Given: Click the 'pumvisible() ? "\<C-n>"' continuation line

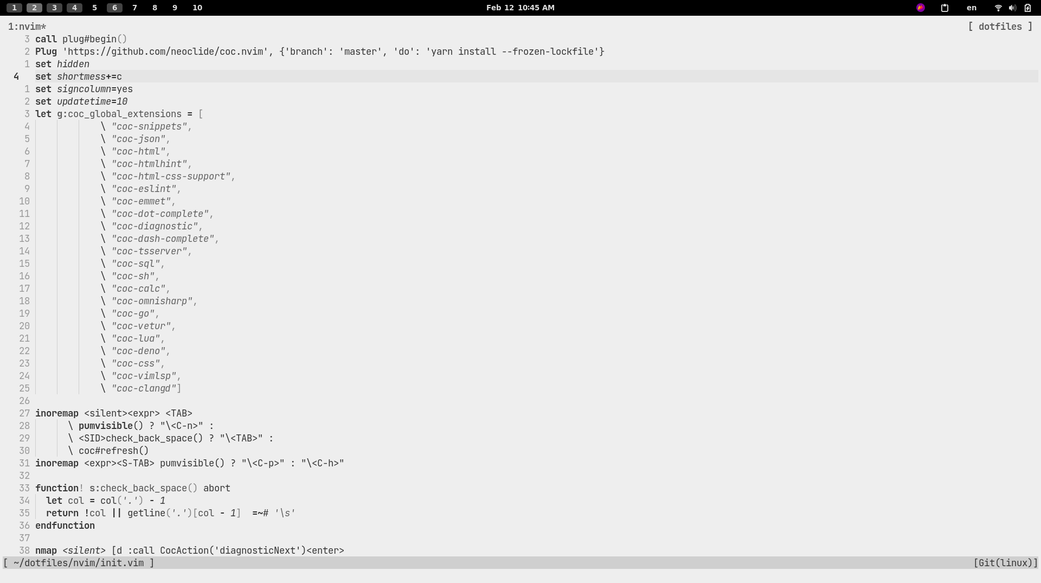Looking at the screenshot, I should (x=141, y=426).
